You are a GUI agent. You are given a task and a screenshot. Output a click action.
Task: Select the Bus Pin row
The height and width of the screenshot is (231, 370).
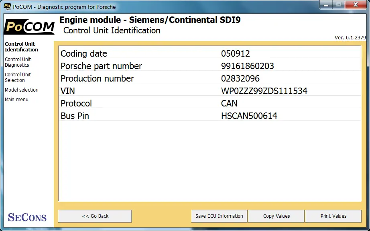210,116
